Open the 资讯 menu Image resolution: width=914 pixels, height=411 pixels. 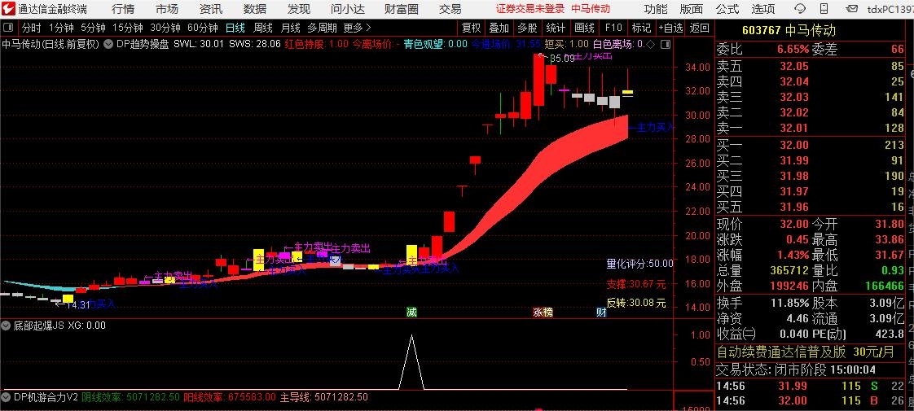[x=210, y=9]
